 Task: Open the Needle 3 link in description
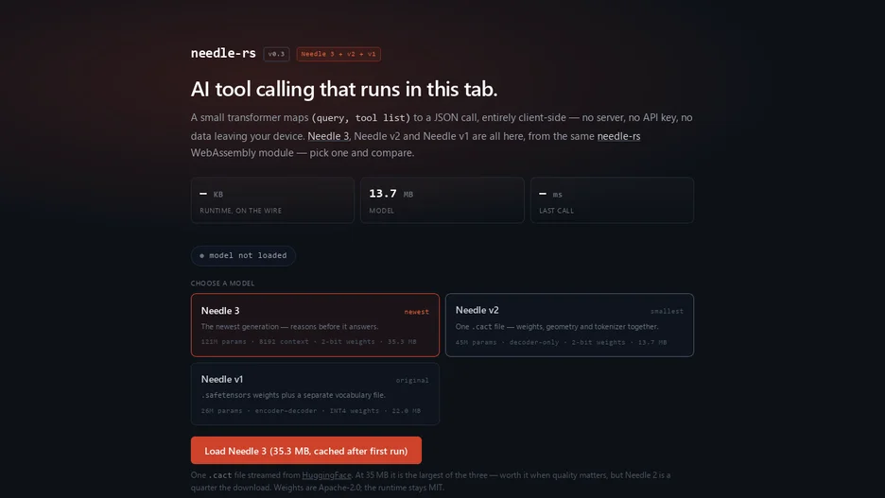[328, 136]
